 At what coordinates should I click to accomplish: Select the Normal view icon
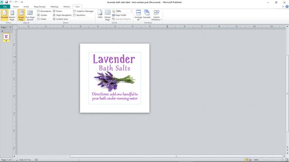[4, 15]
